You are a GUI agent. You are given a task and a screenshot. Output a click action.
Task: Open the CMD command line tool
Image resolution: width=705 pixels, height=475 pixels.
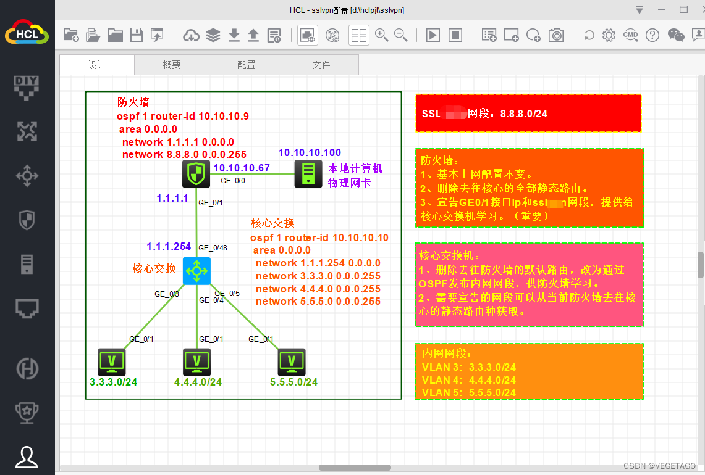click(x=630, y=35)
